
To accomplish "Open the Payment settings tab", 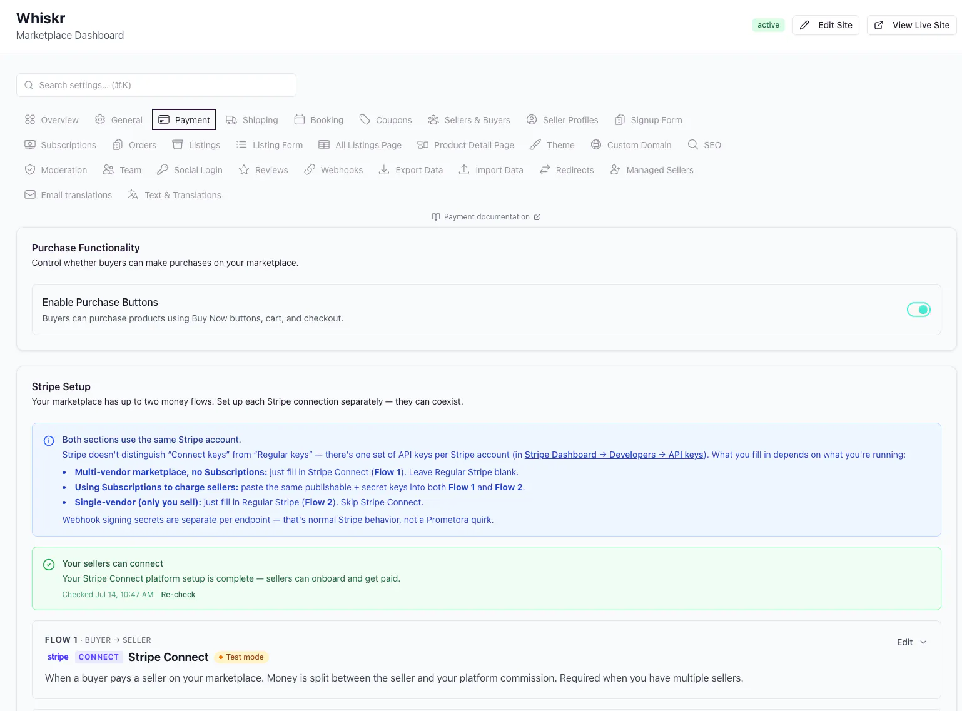I will (184, 119).
